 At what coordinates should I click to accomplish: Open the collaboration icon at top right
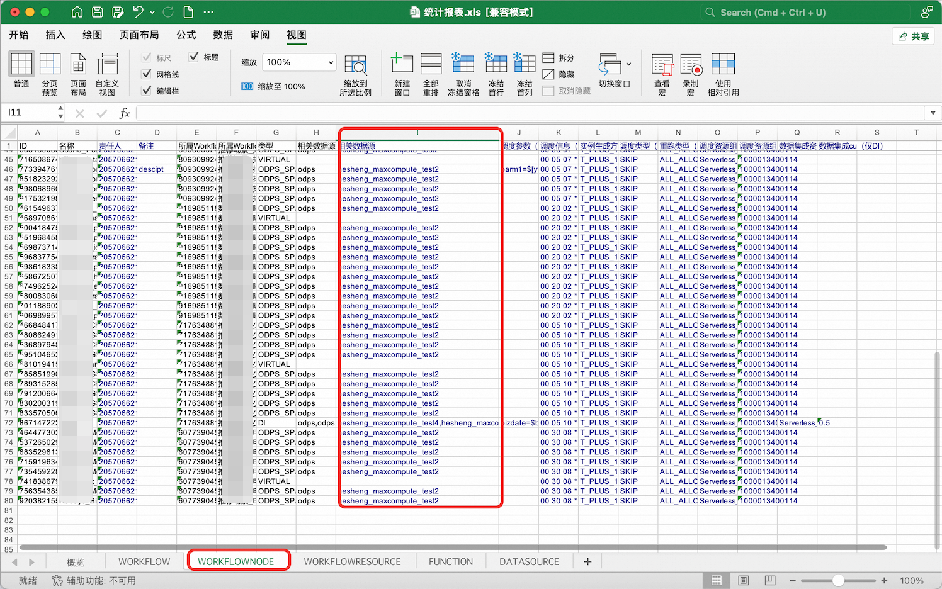(x=927, y=12)
